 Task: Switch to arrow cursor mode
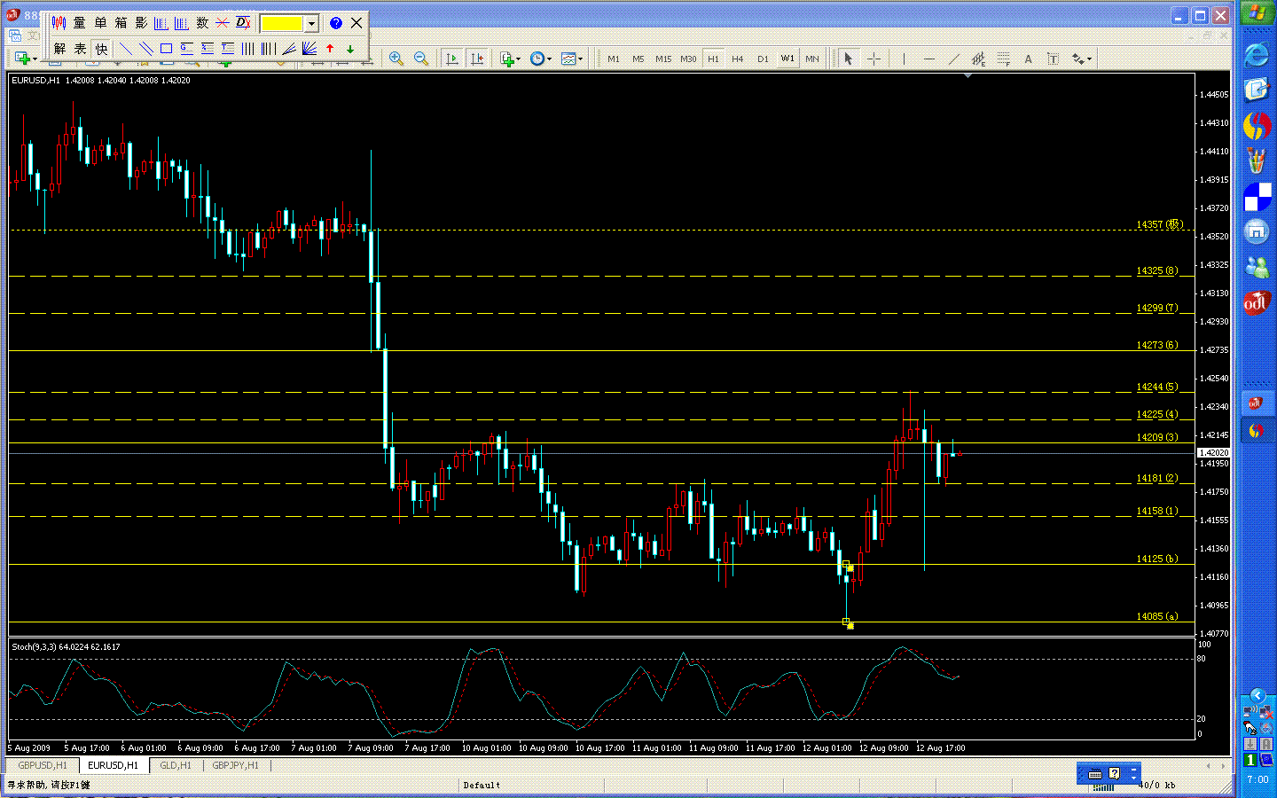click(x=848, y=59)
